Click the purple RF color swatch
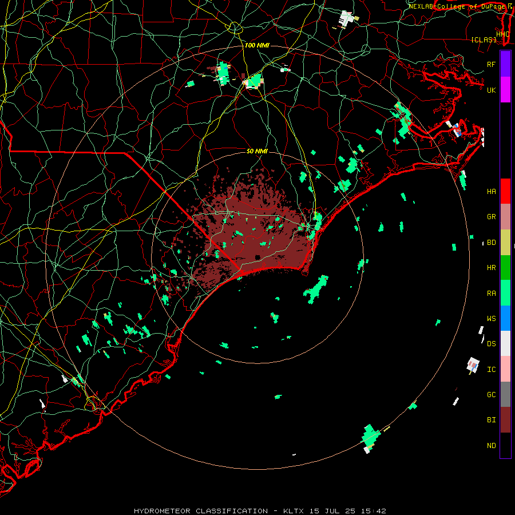Image resolution: width=515 pixels, height=515 pixels. (505, 64)
